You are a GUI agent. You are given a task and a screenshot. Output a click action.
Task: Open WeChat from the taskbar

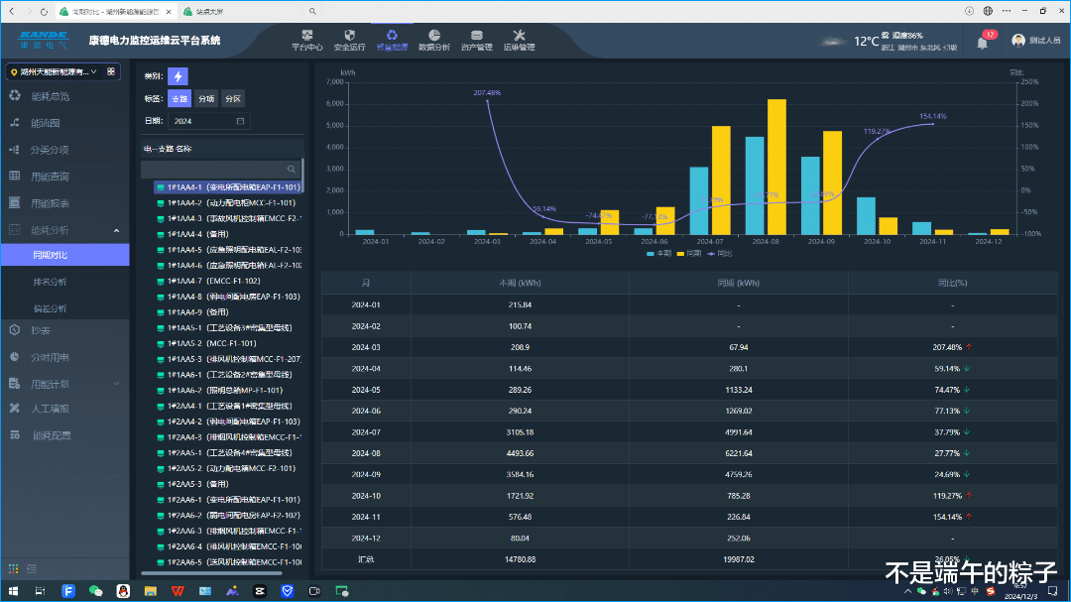tap(96, 591)
